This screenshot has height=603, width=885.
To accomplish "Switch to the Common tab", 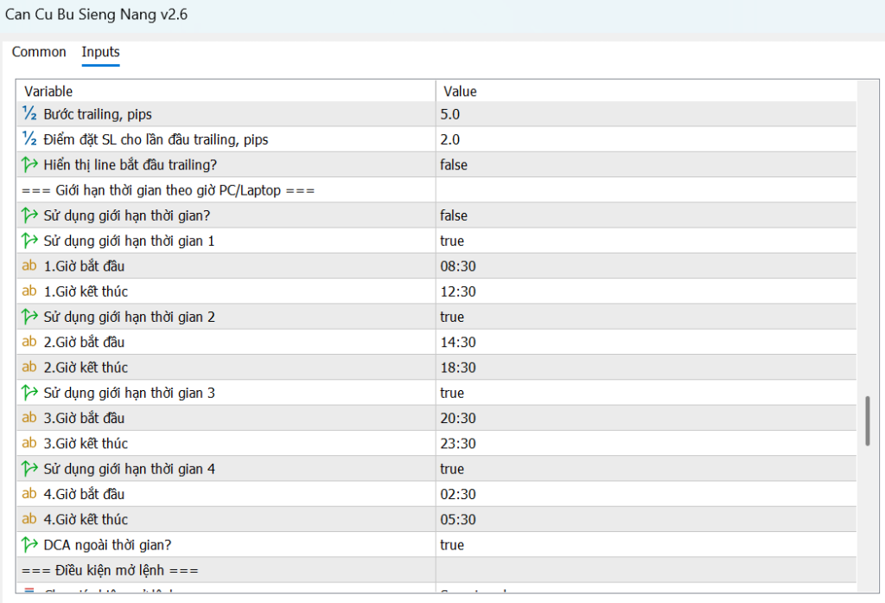I will tap(39, 52).
